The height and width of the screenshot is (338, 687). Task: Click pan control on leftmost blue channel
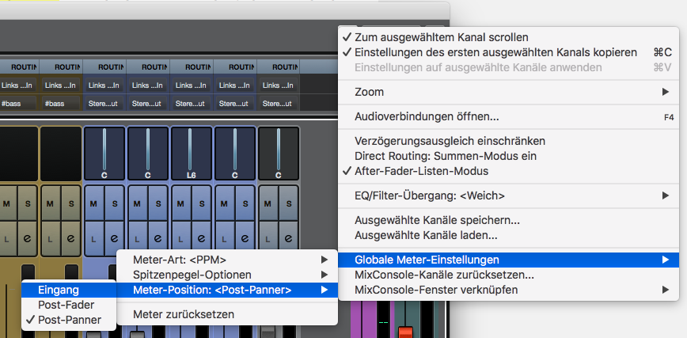(x=104, y=154)
